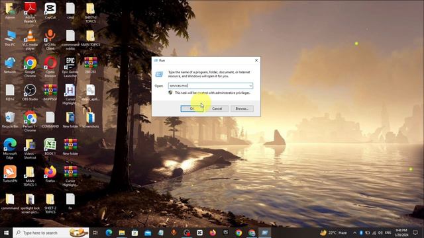Select the Opera Browser desktop shortcut
The image size is (424, 238).
click(x=50, y=67)
